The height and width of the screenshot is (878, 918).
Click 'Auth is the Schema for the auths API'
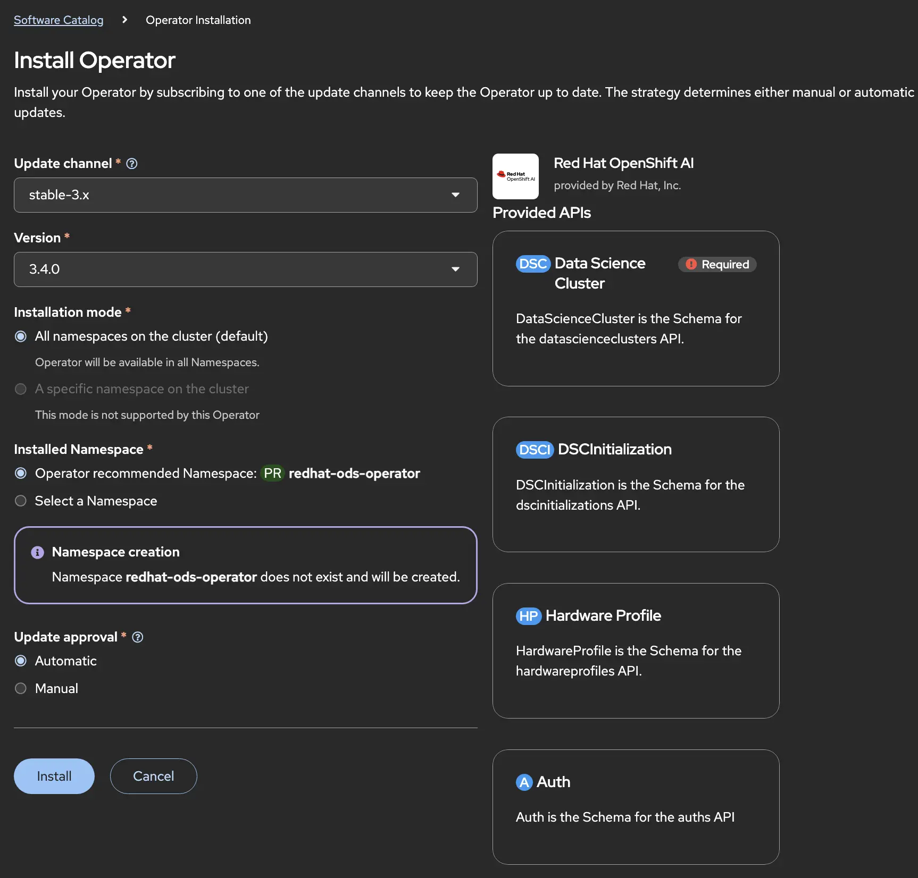click(x=625, y=817)
